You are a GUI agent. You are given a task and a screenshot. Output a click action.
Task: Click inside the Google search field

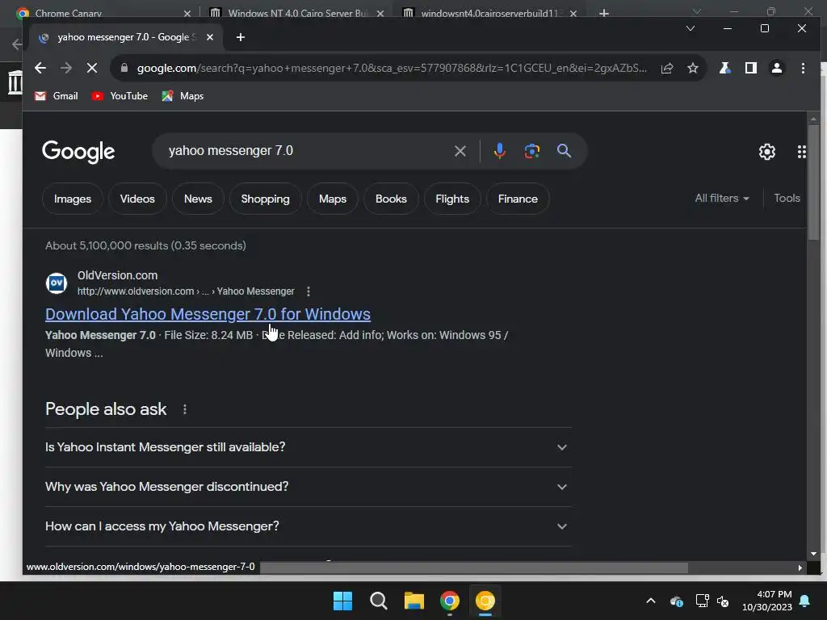(x=306, y=151)
